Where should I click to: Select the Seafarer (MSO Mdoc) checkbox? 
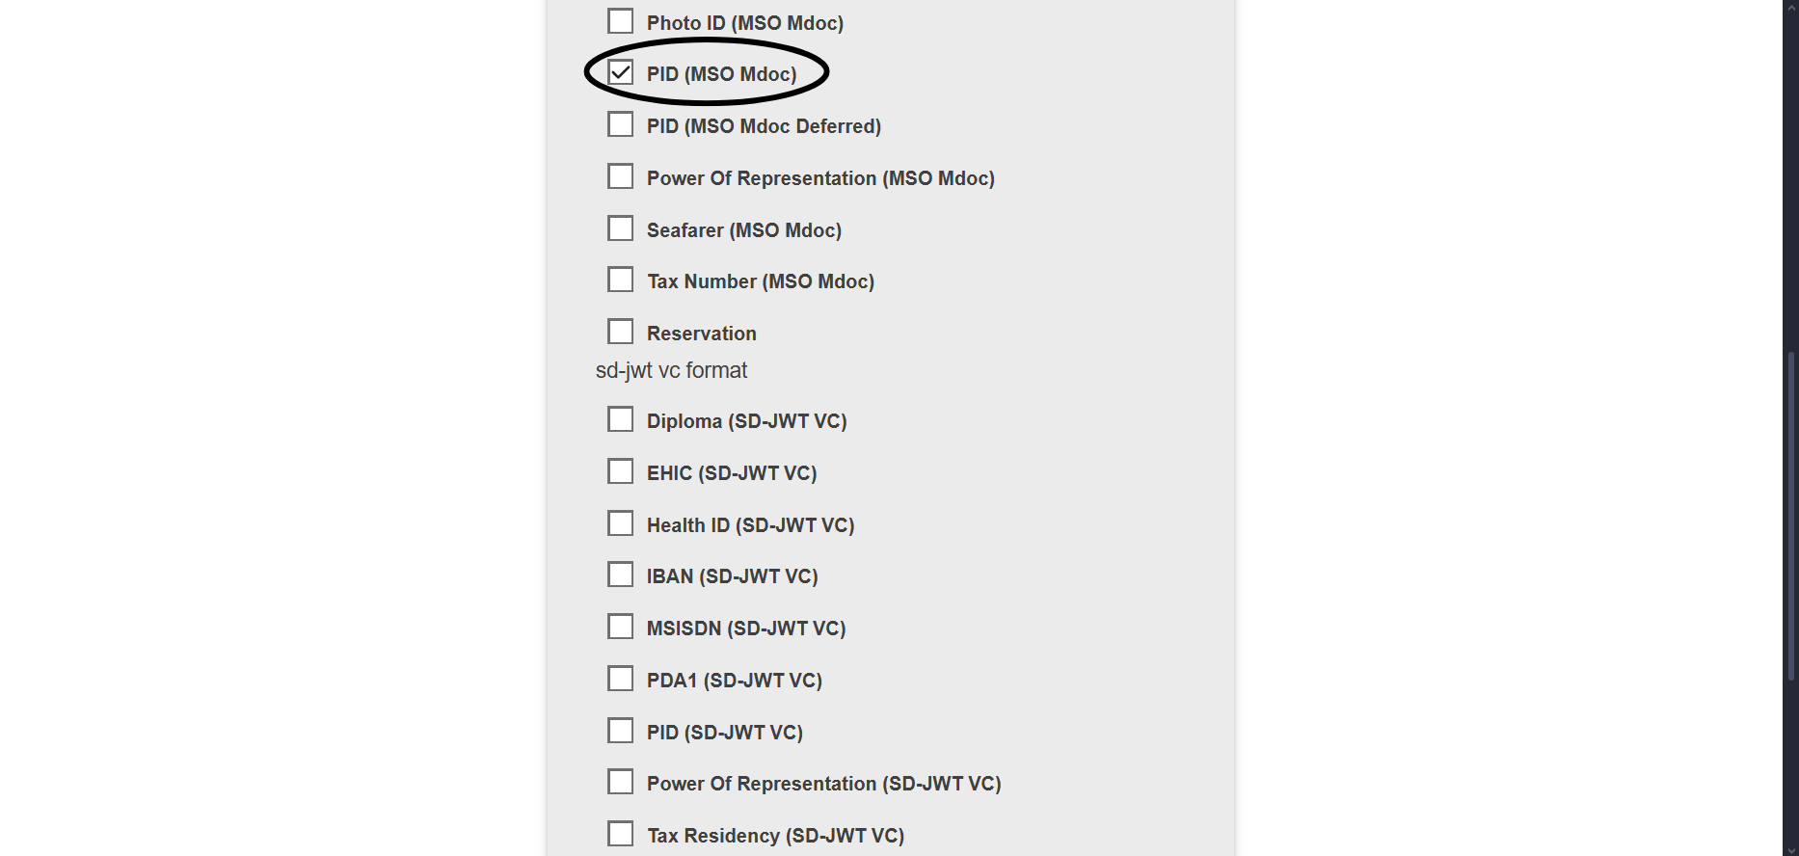(621, 229)
